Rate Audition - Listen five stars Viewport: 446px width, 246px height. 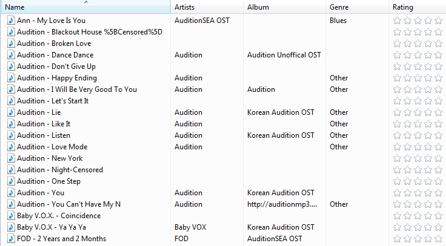click(x=438, y=135)
